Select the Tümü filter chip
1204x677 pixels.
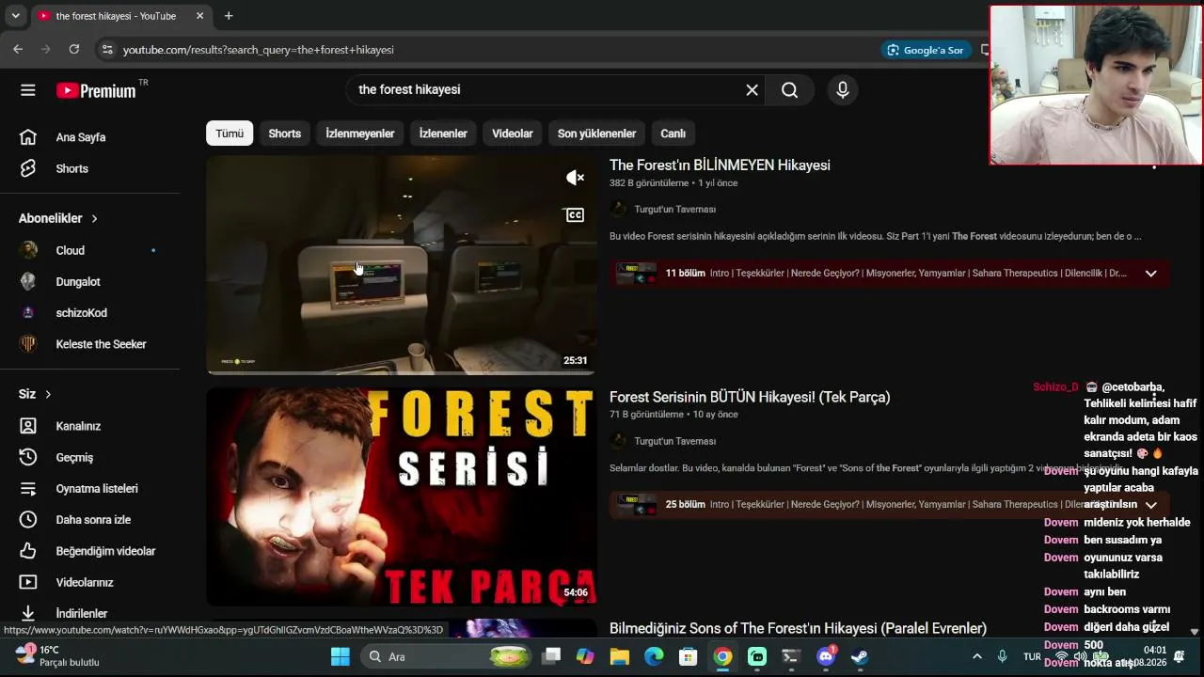click(x=230, y=134)
